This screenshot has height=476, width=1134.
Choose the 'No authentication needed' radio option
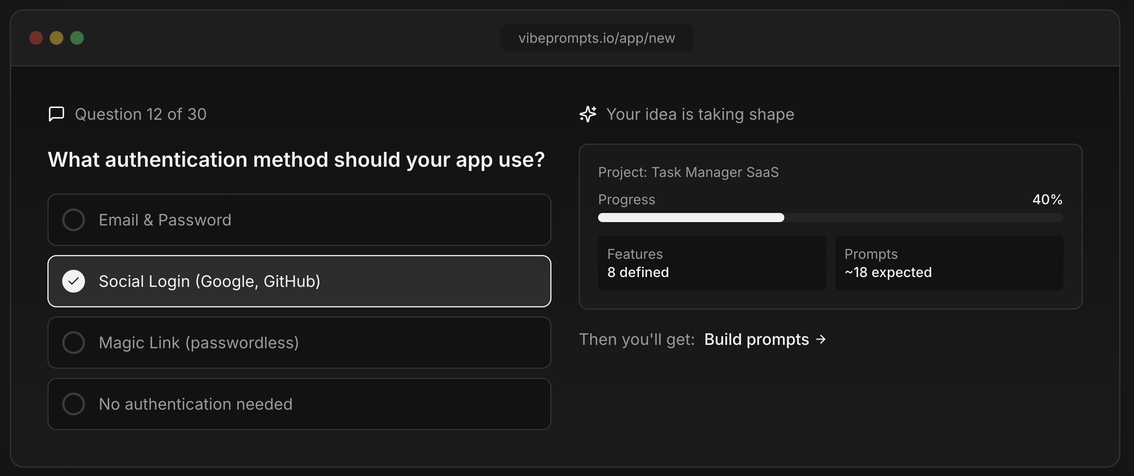pyautogui.click(x=74, y=404)
